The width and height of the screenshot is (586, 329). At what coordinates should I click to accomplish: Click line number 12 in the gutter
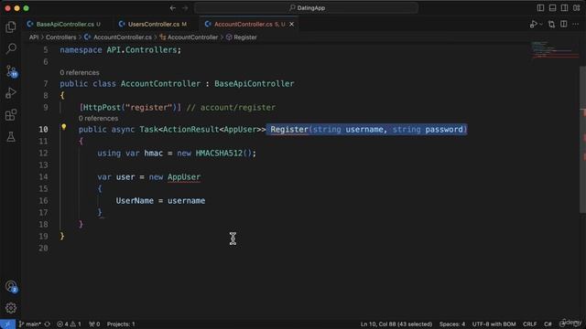click(43, 154)
